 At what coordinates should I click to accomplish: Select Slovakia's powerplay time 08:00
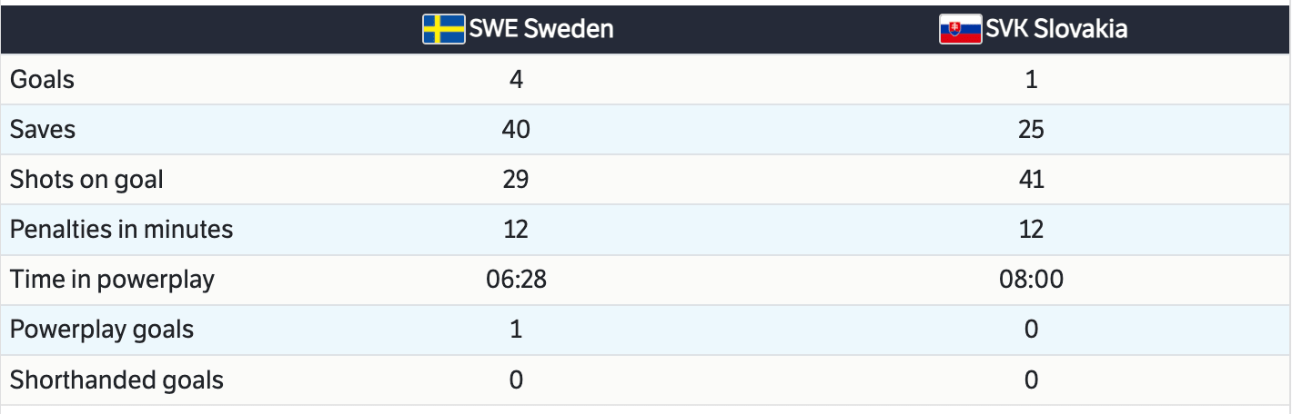tap(1031, 279)
